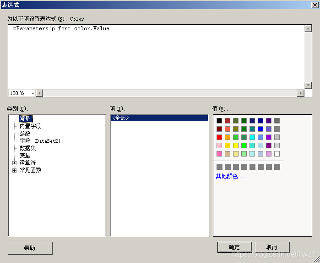Select the orange color swatch
The height and width of the screenshot is (263, 320).
228,137
